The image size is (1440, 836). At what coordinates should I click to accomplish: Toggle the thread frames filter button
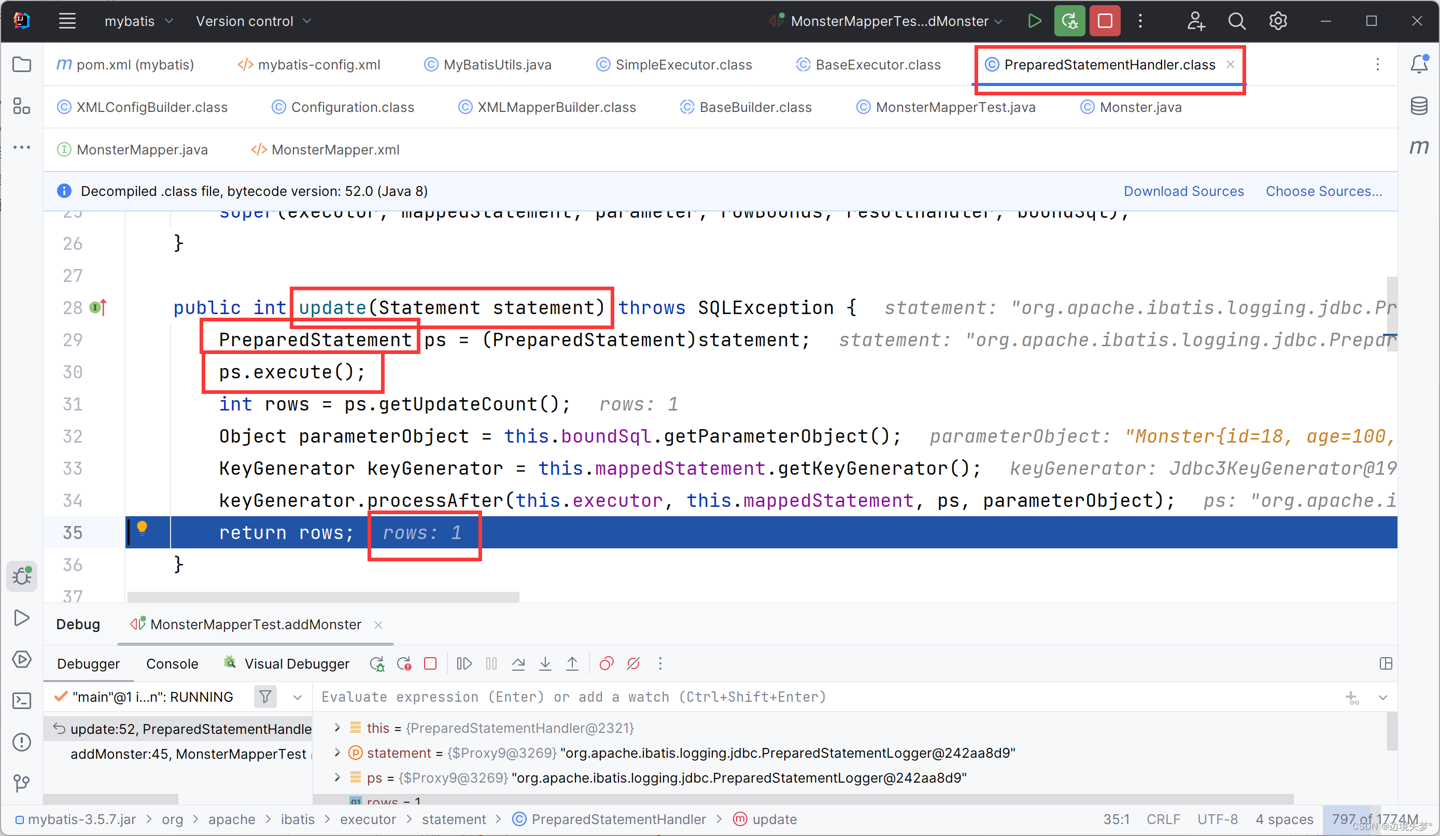click(x=265, y=697)
